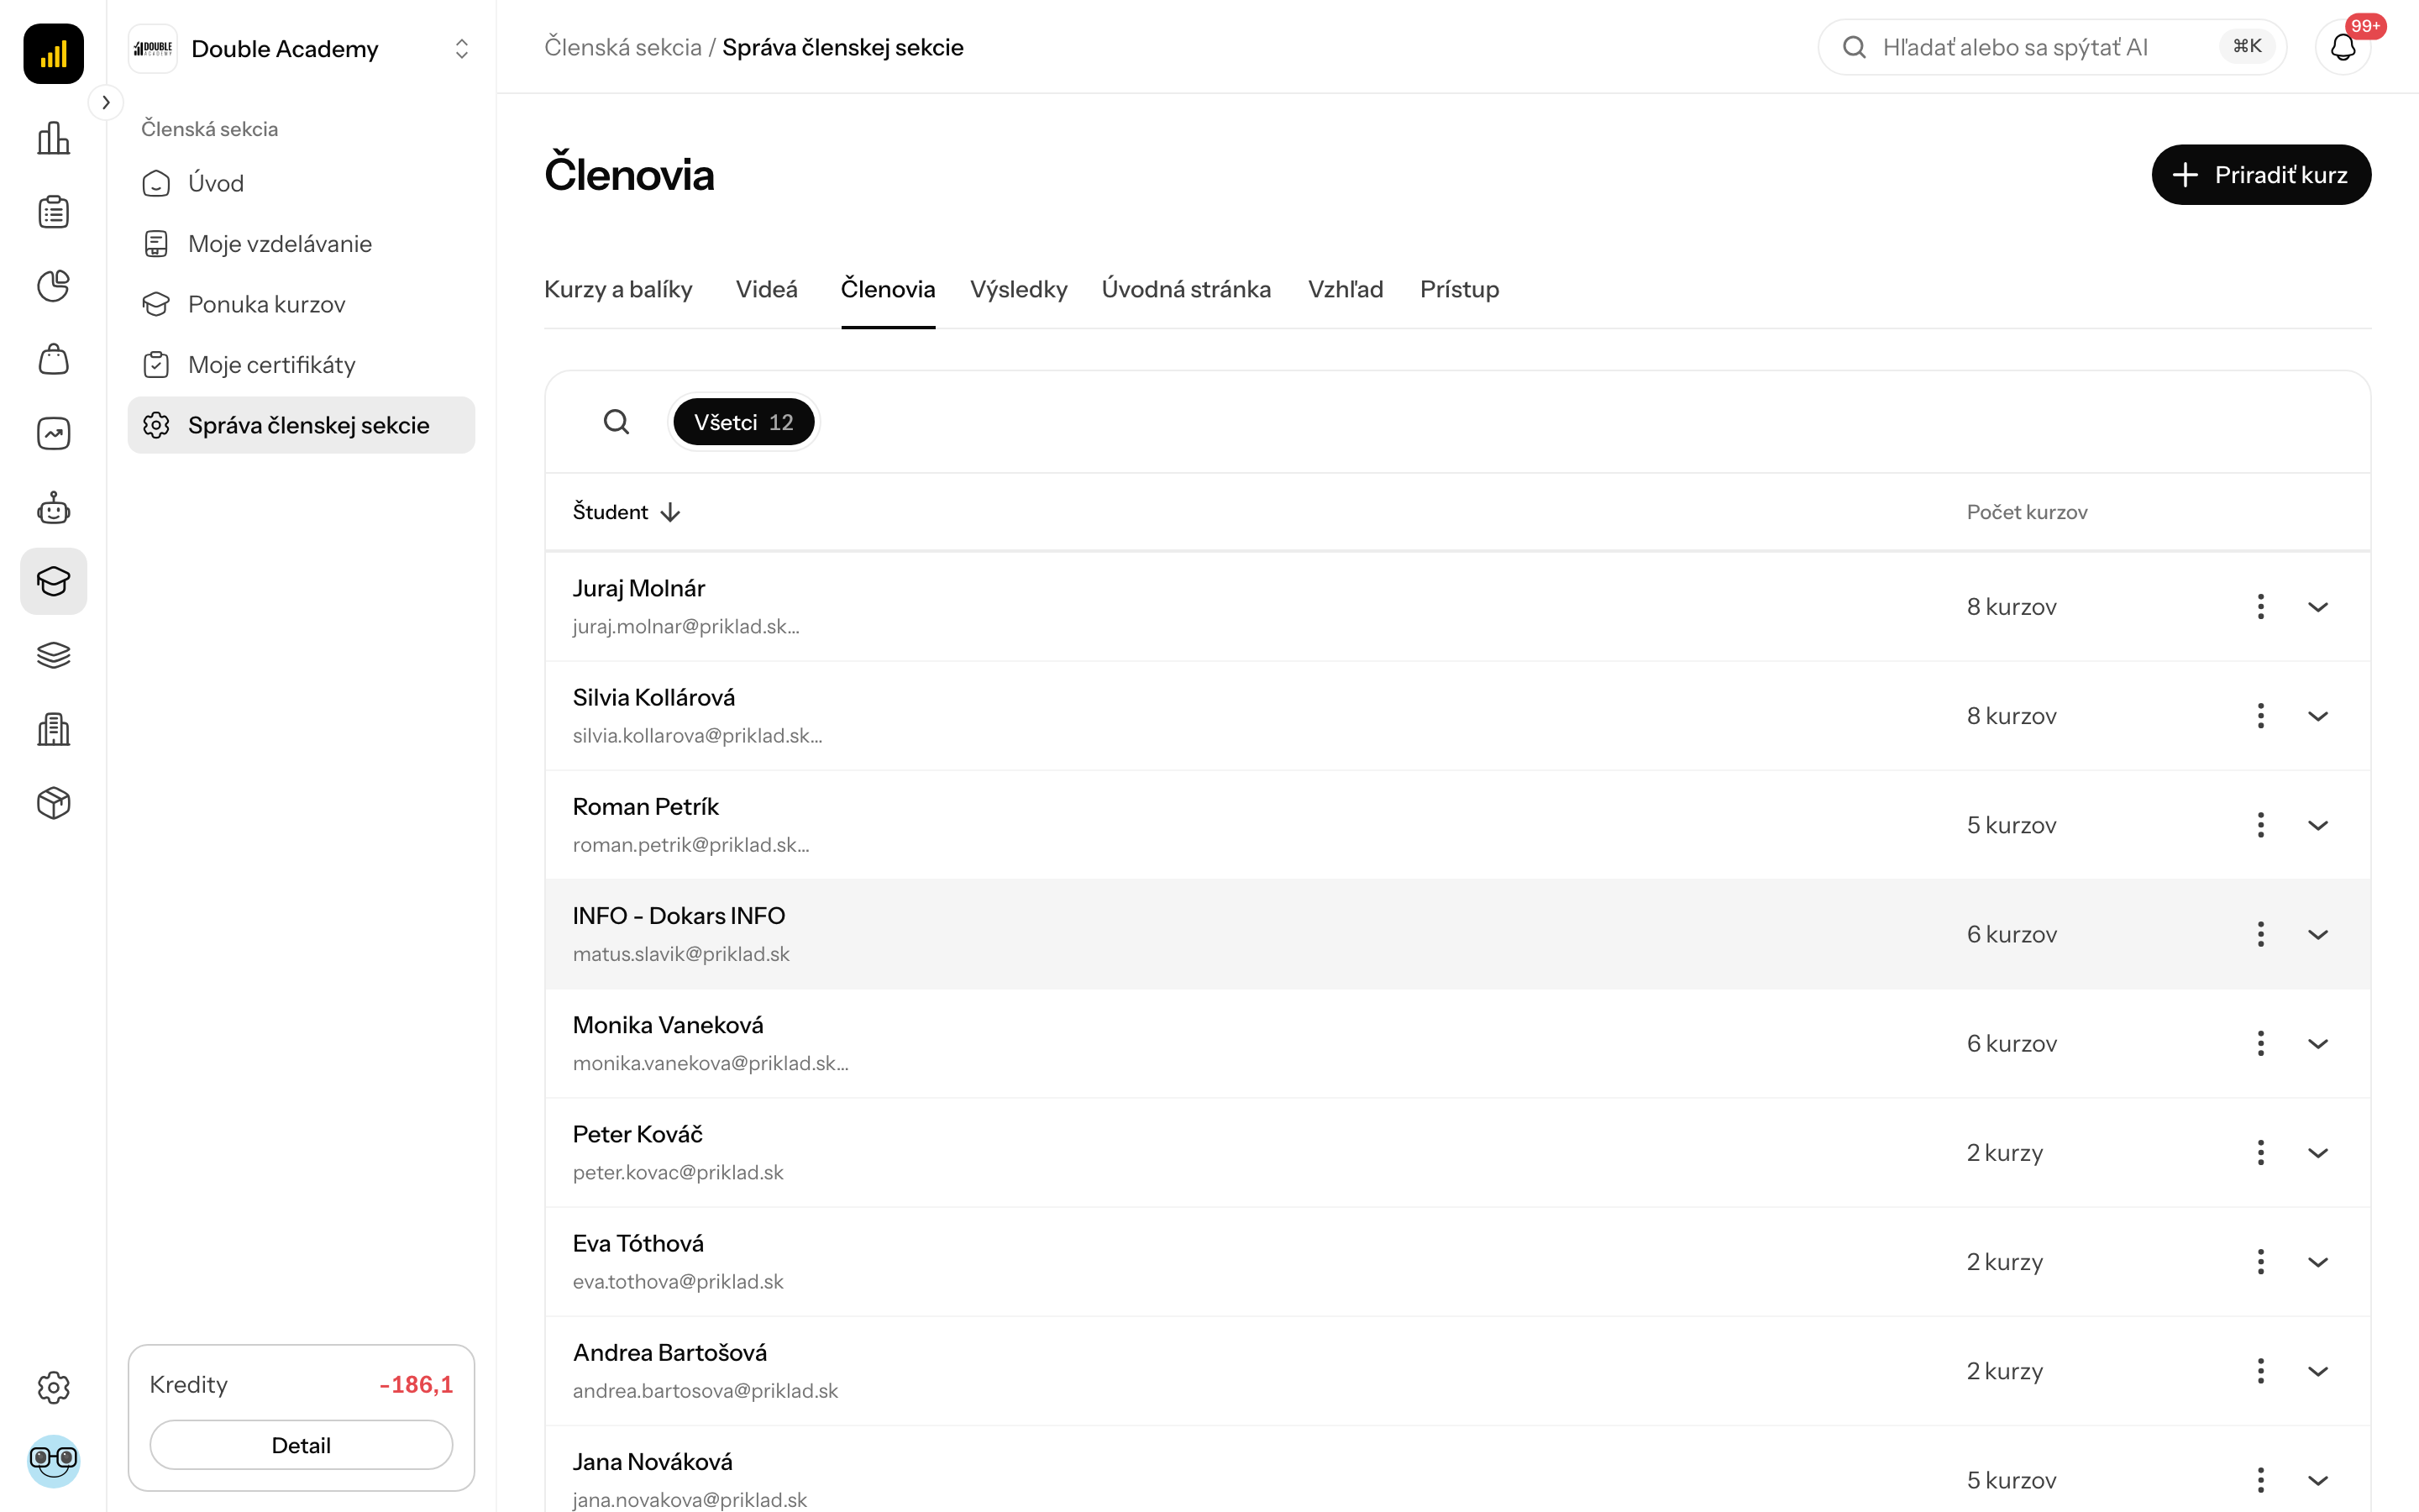Click the settings gear icon in sidebar
This screenshot has width=2419, height=1512.
point(53,1387)
